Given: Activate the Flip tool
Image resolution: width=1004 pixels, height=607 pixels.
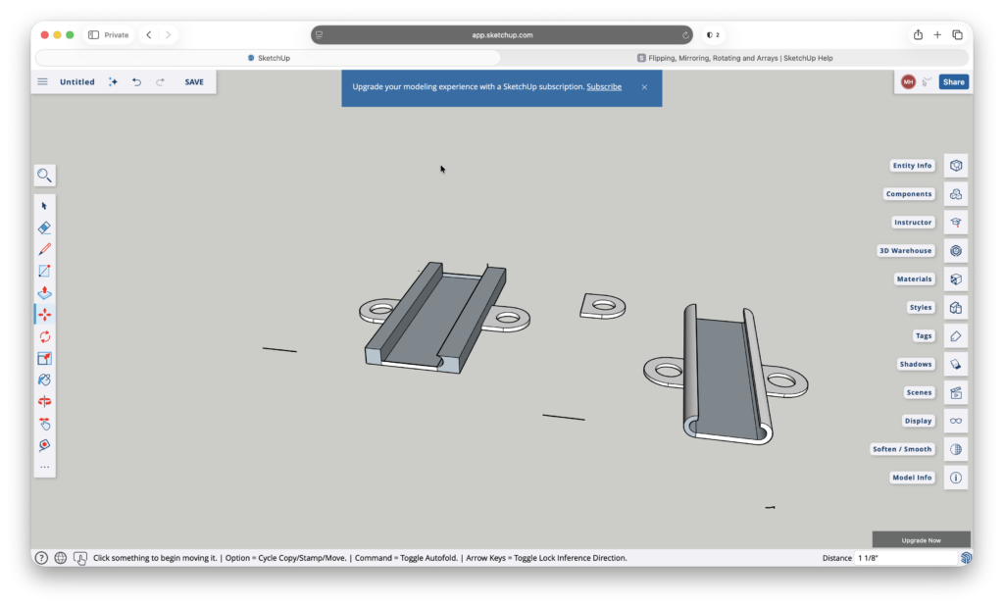Looking at the screenshot, I should (x=44, y=401).
